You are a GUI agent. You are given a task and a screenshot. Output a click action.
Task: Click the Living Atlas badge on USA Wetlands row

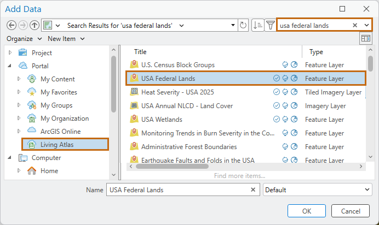pos(285,119)
